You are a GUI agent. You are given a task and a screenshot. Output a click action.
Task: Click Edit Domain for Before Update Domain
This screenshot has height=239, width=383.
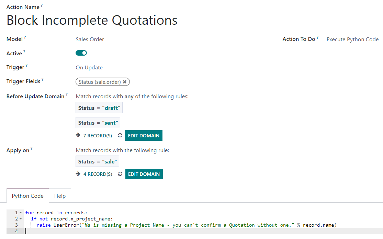pyautogui.click(x=144, y=136)
